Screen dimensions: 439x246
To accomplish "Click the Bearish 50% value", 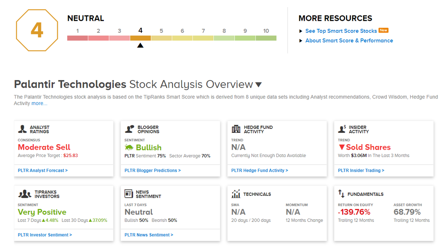I will click(x=173, y=220).
